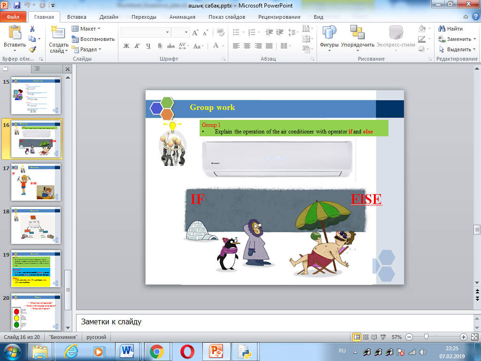Expand the Заменить replace dropdown arrow

pyautogui.click(x=475, y=39)
